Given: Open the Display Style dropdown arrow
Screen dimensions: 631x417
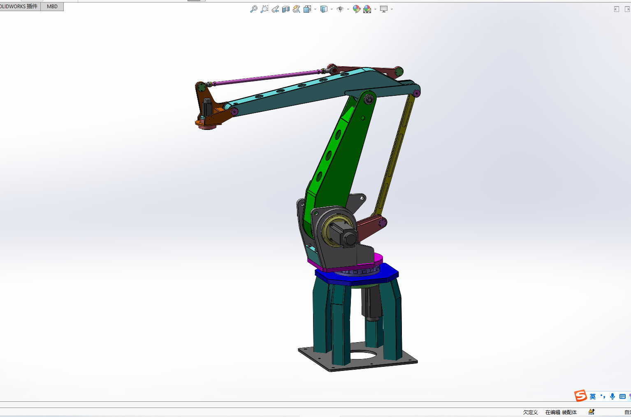Looking at the screenshot, I should point(332,9).
